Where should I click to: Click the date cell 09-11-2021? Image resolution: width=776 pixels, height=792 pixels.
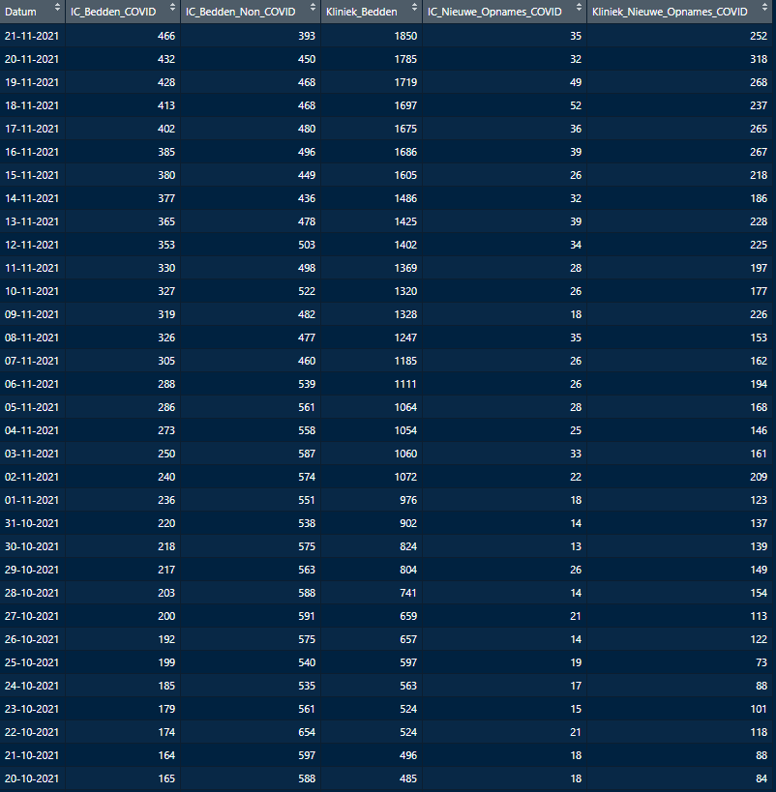tap(32, 314)
